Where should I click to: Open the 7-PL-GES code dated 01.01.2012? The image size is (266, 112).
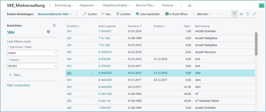pos(104,45)
